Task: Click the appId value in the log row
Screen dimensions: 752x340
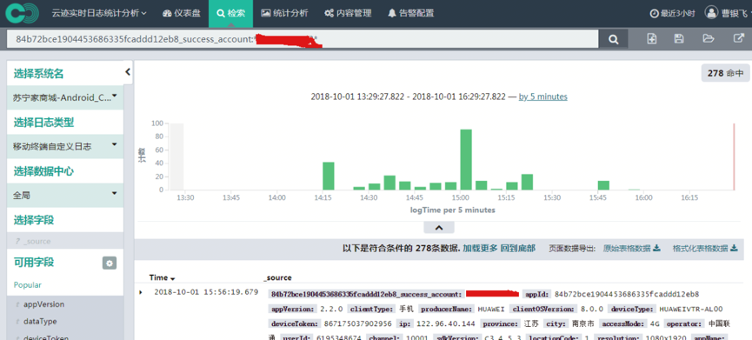Action: pos(627,294)
